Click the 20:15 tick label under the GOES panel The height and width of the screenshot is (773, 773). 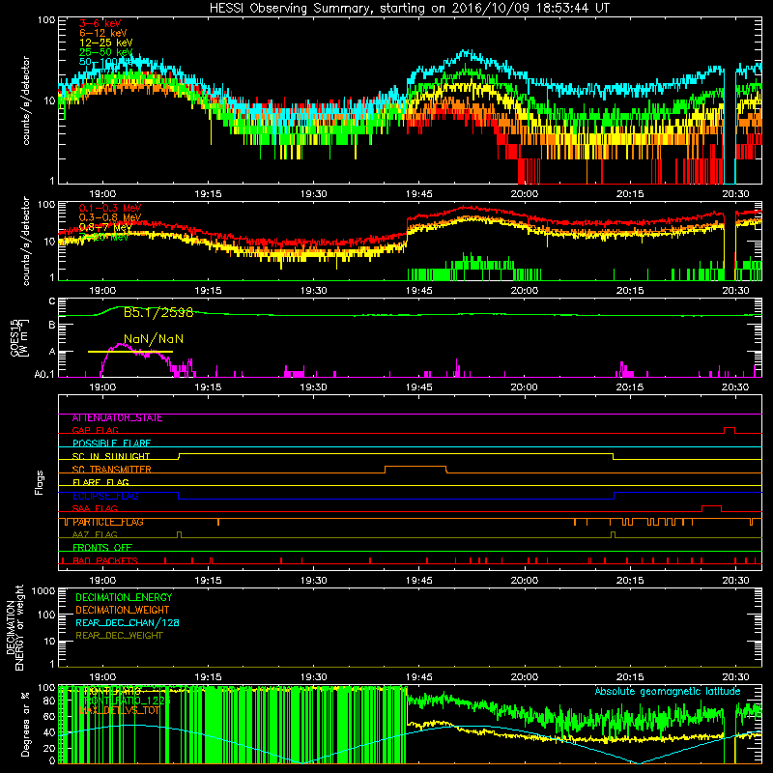pos(630,387)
